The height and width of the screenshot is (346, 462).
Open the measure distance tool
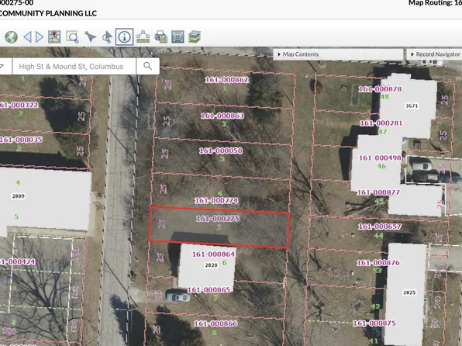pyautogui.click(x=143, y=37)
